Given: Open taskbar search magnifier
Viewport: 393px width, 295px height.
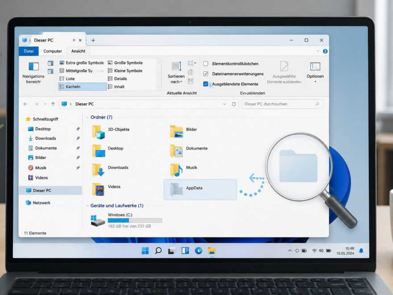Looking at the screenshot, I should tap(158, 250).
